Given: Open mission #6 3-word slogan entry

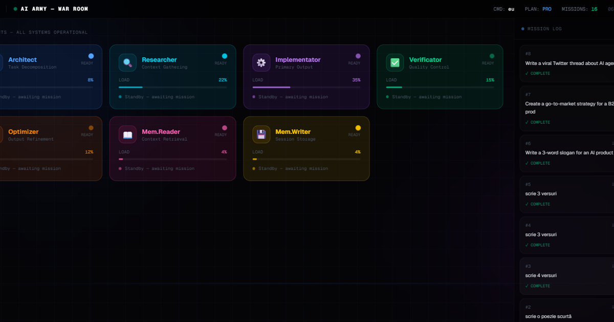Looking at the screenshot, I should coord(567,153).
